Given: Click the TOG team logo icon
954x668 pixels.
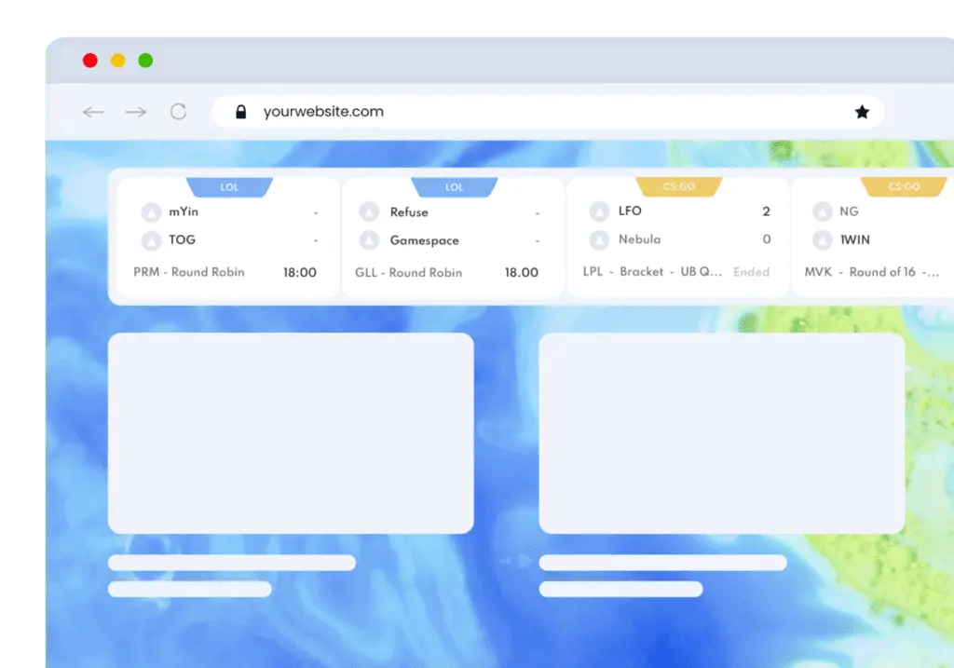Looking at the screenshot, I should coord(151,241).
